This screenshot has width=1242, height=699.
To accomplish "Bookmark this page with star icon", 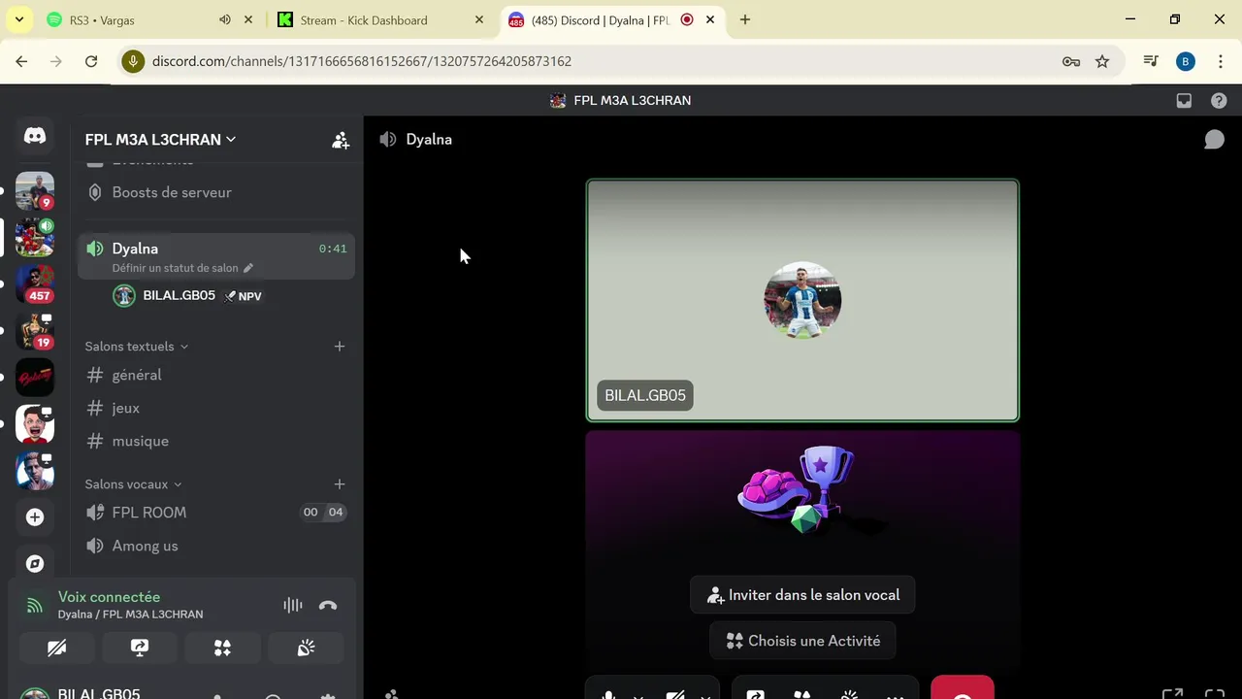I will 1102,61.
